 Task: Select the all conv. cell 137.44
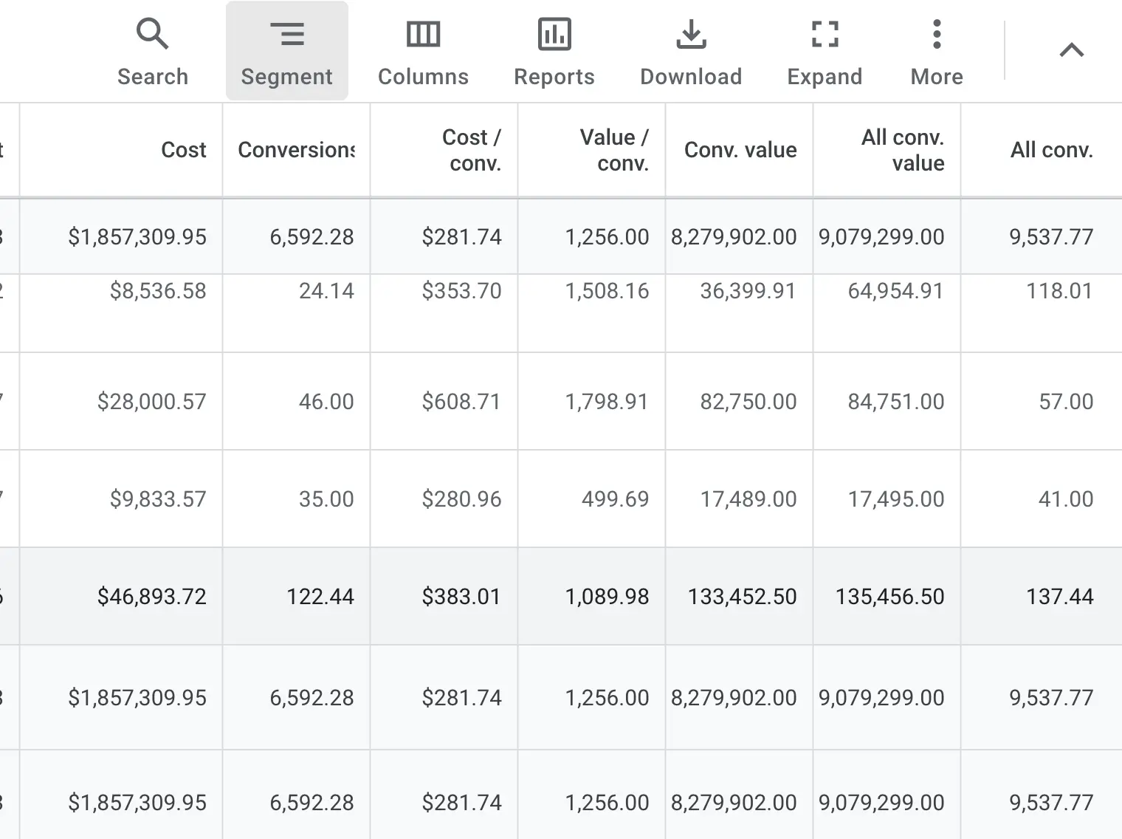coord(1059,597)
